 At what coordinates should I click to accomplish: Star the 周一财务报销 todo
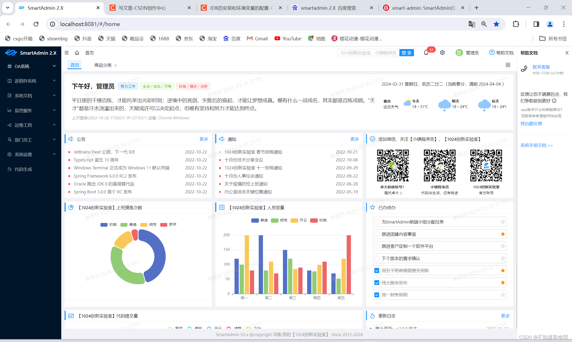coord(503,295)
